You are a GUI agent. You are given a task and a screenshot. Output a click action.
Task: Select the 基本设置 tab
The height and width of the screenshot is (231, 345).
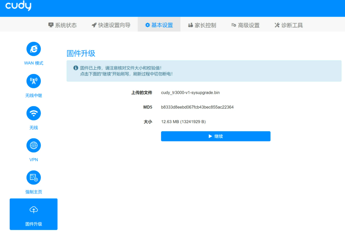pyautogui.click(x=159, y=25)
